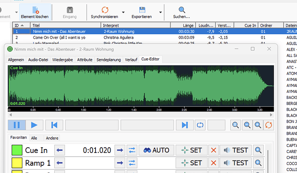Switch to the Audio-Datei tab
Screen dimensions: 297x173
tap(38, 60)
